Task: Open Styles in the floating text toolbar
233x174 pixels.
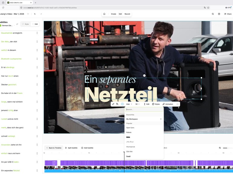Action: (156, 104)
